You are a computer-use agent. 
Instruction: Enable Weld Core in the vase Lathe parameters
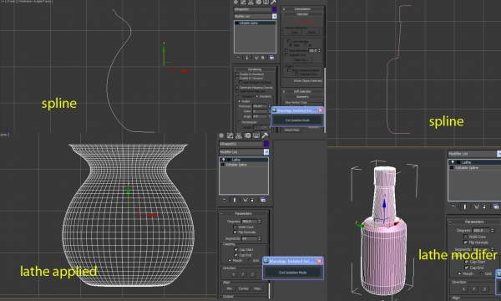click(235, 227)
